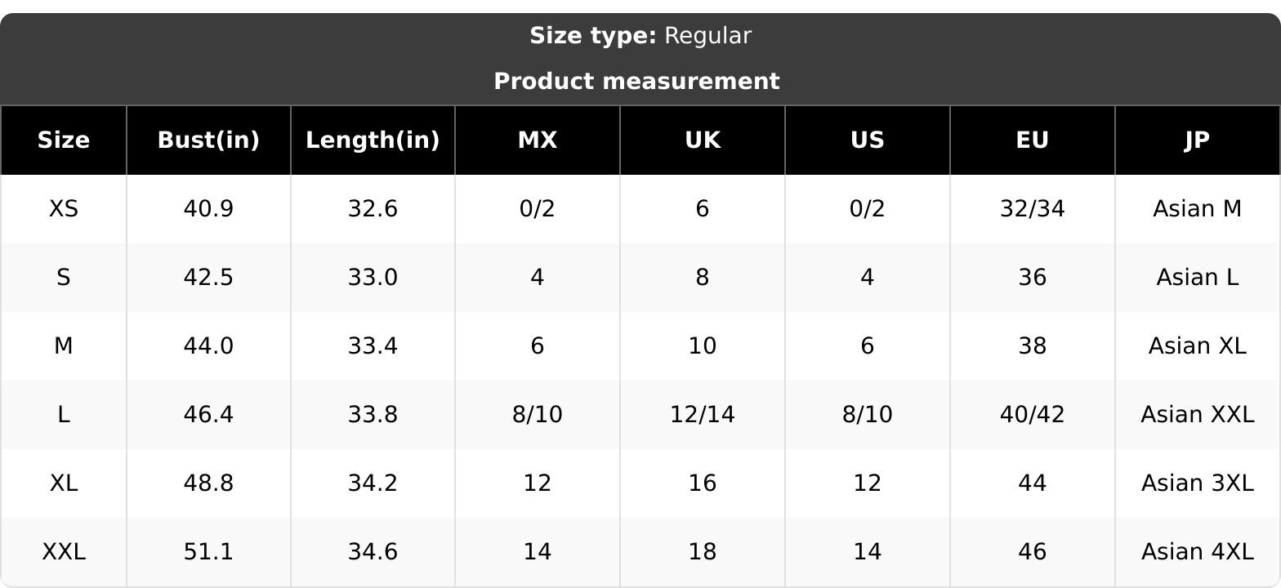
Task: Click the JP column header
Action: pyautogui.click(x=1198, y=140)
